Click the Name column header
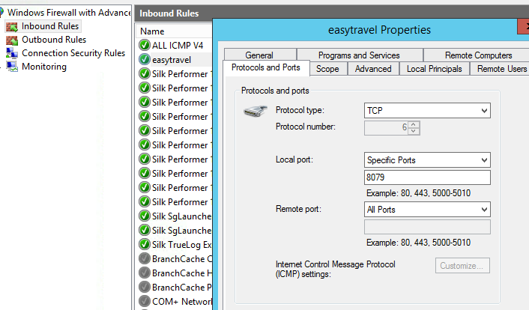Image resolution: width=529 pixels, height=310 pixels. tap(153, 31)
